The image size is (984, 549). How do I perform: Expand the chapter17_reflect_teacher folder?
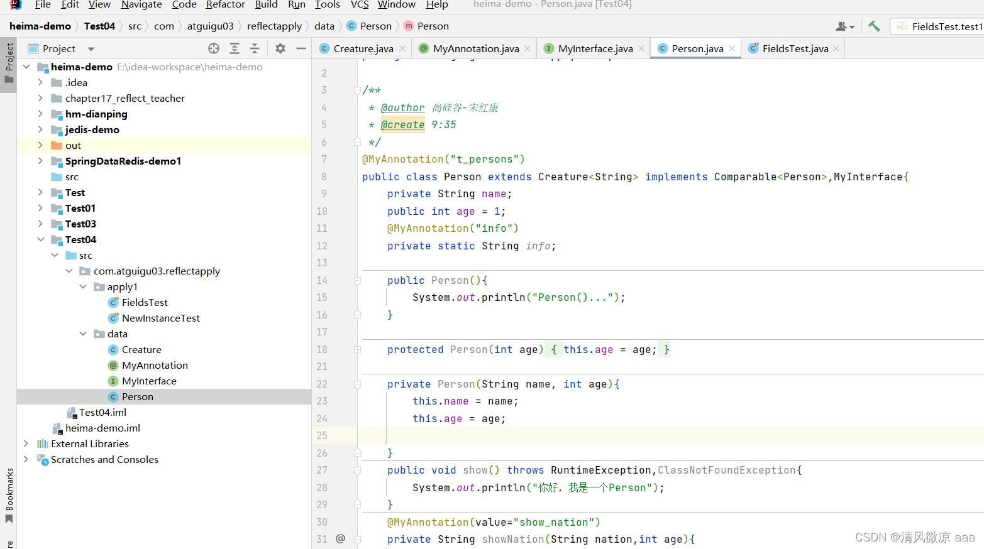click(x=40, y=98)
